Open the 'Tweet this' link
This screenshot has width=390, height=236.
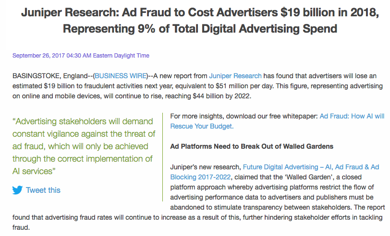click(x=43, y=190)
